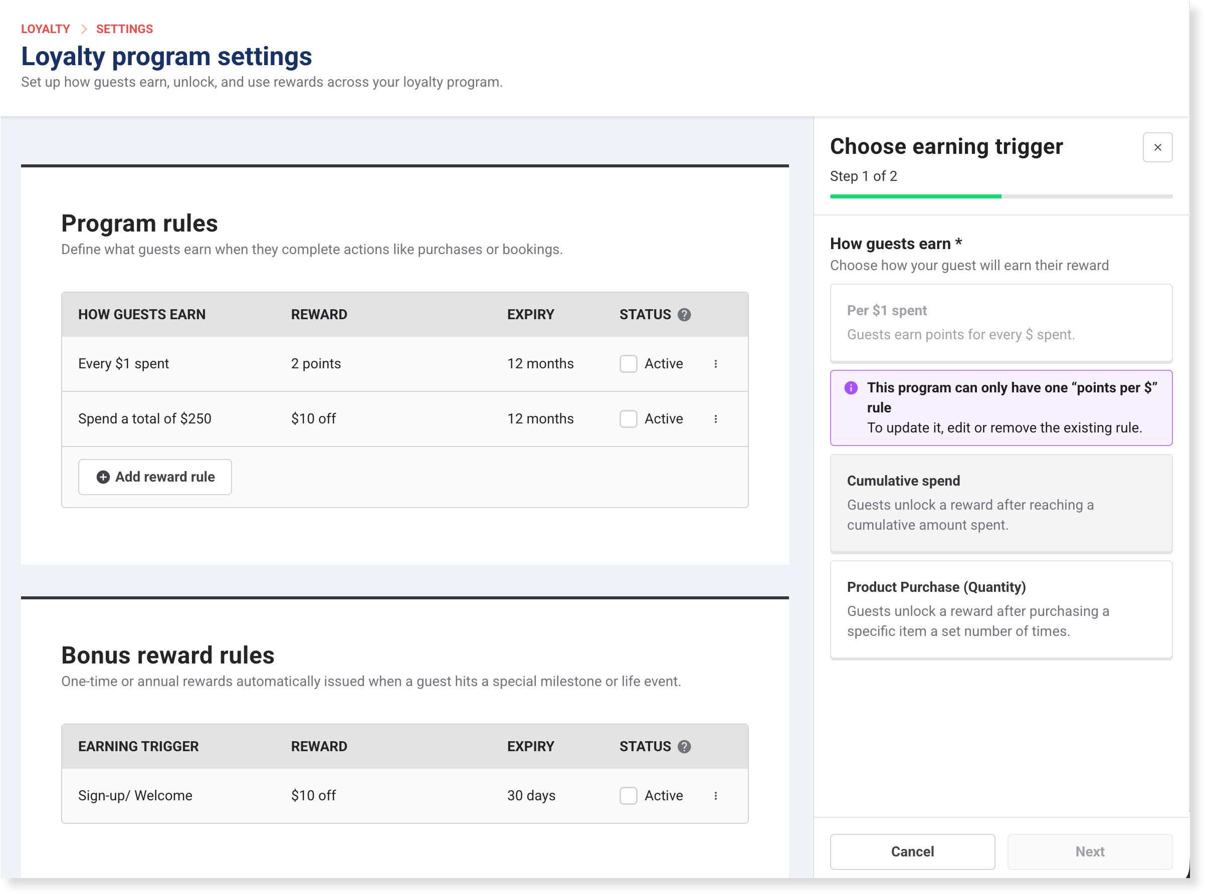Select the Per $1 spent trigger card
The image size is (1206, 894).
(x=1001, y=323)
